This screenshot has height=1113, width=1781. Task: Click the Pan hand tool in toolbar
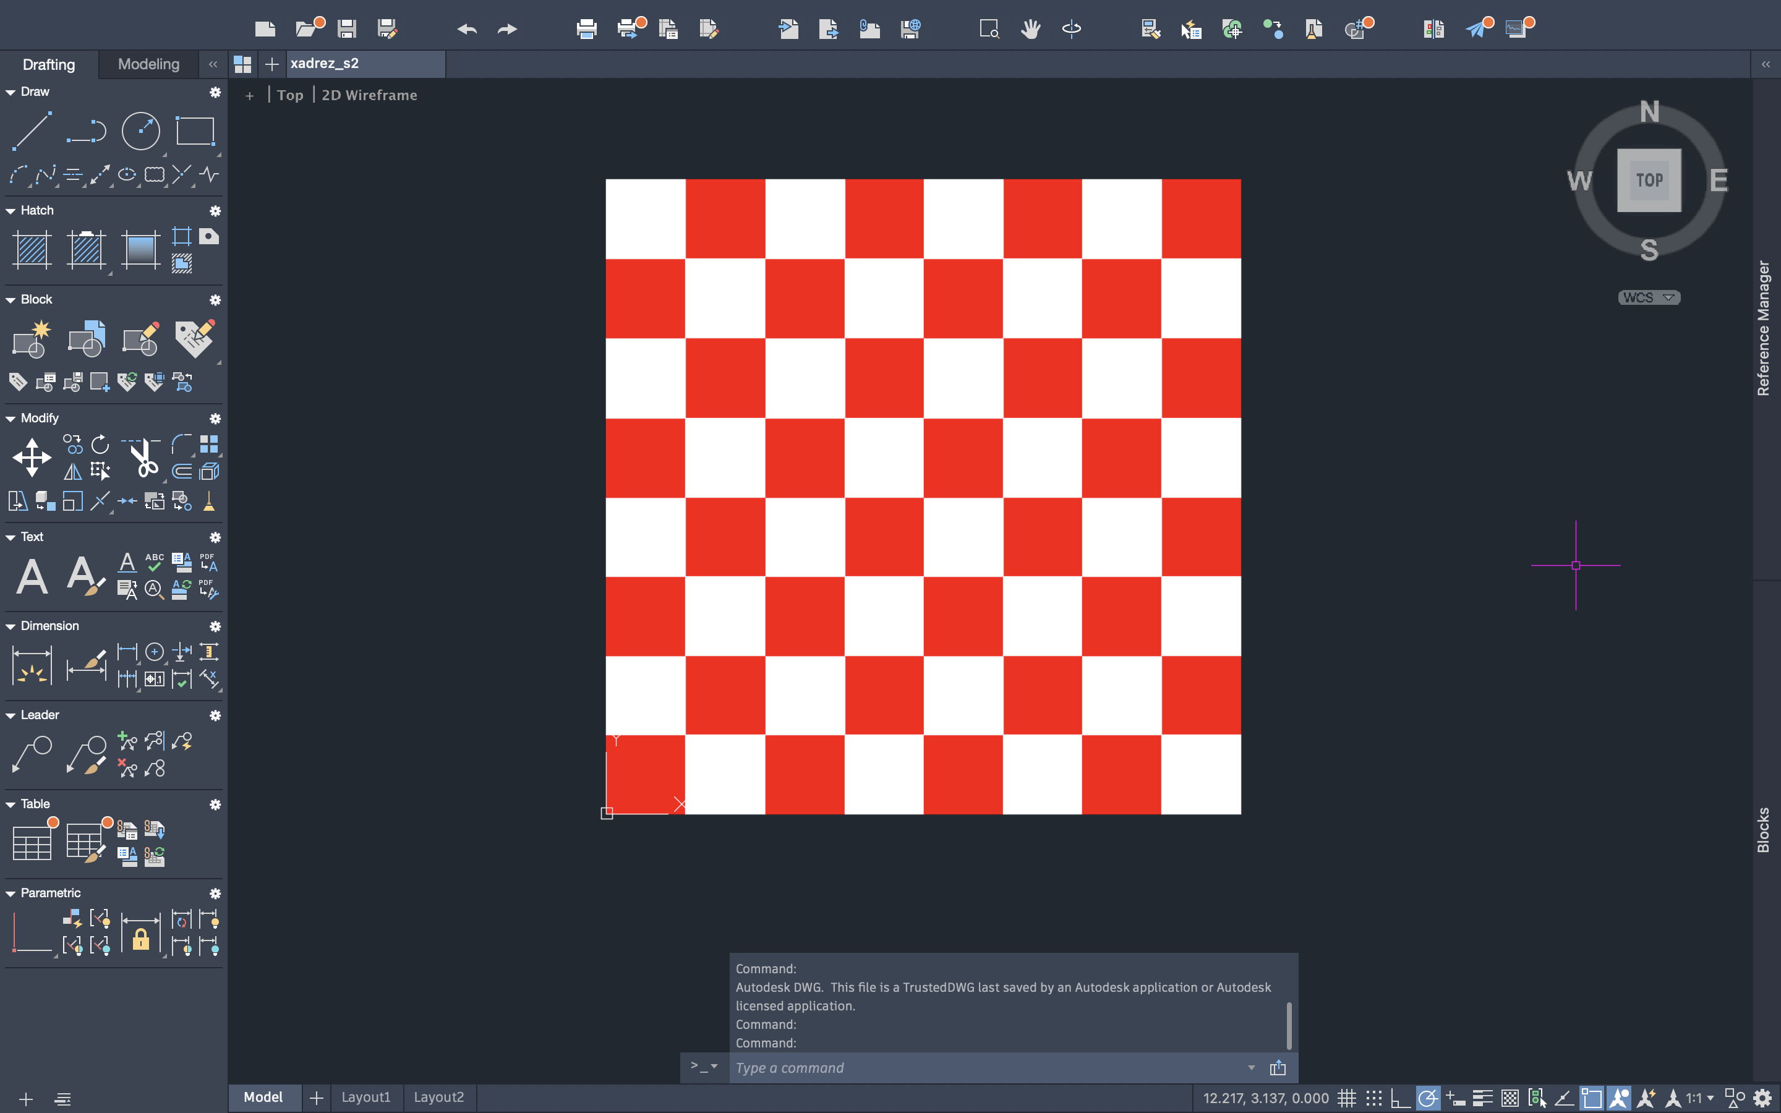(x=1030, y=28)
